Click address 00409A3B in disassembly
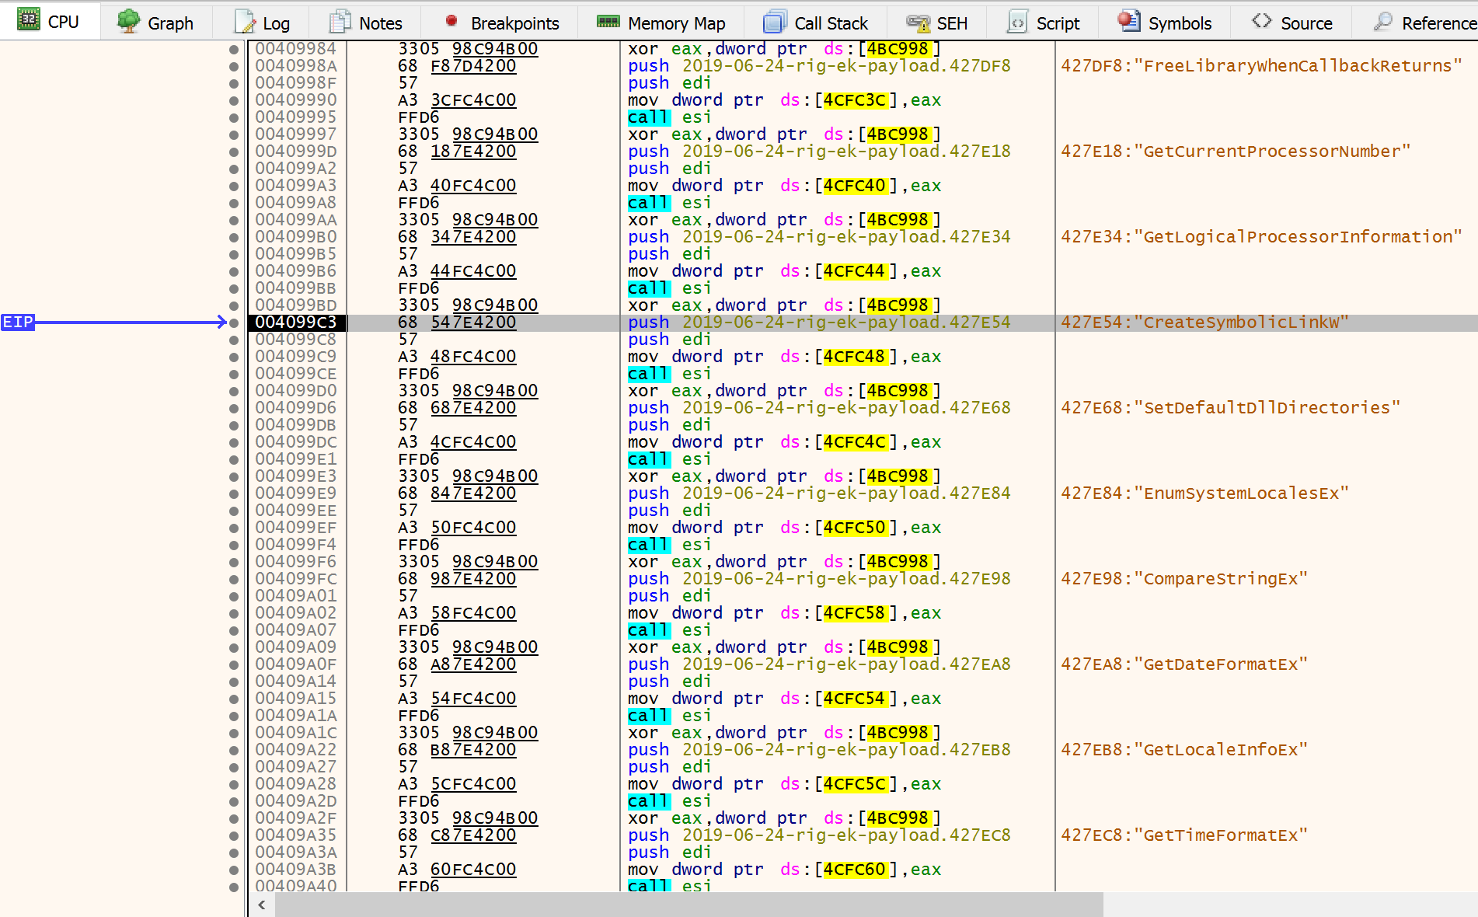The width and height of the screenshot is (1478, 917). pos(296,870)
